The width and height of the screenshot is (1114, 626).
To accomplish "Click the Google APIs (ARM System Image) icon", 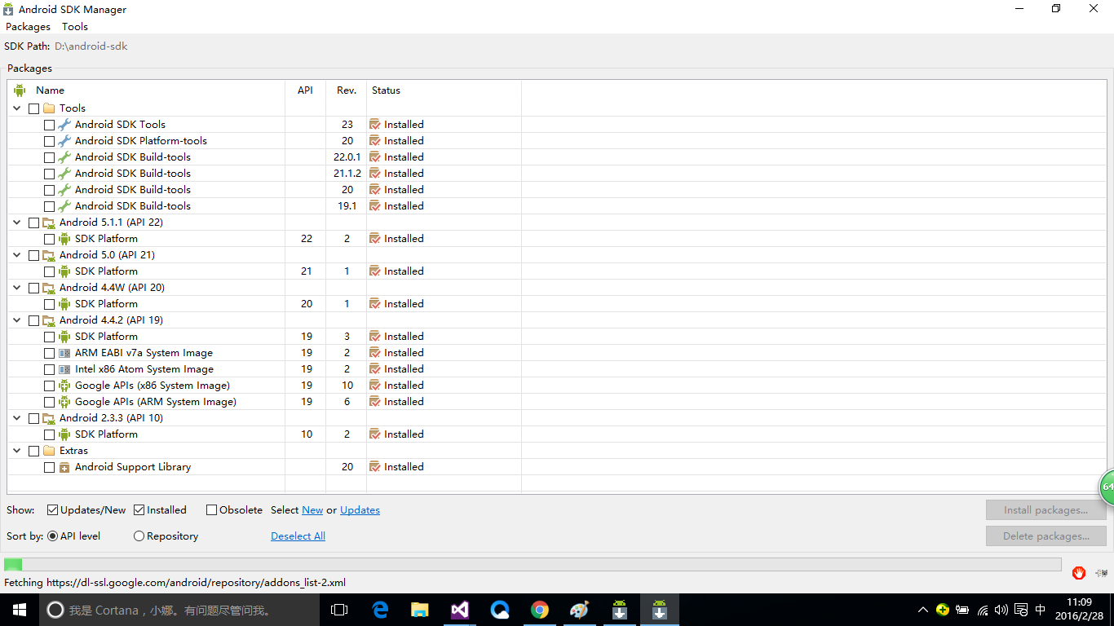I will (x=64, y=402).
